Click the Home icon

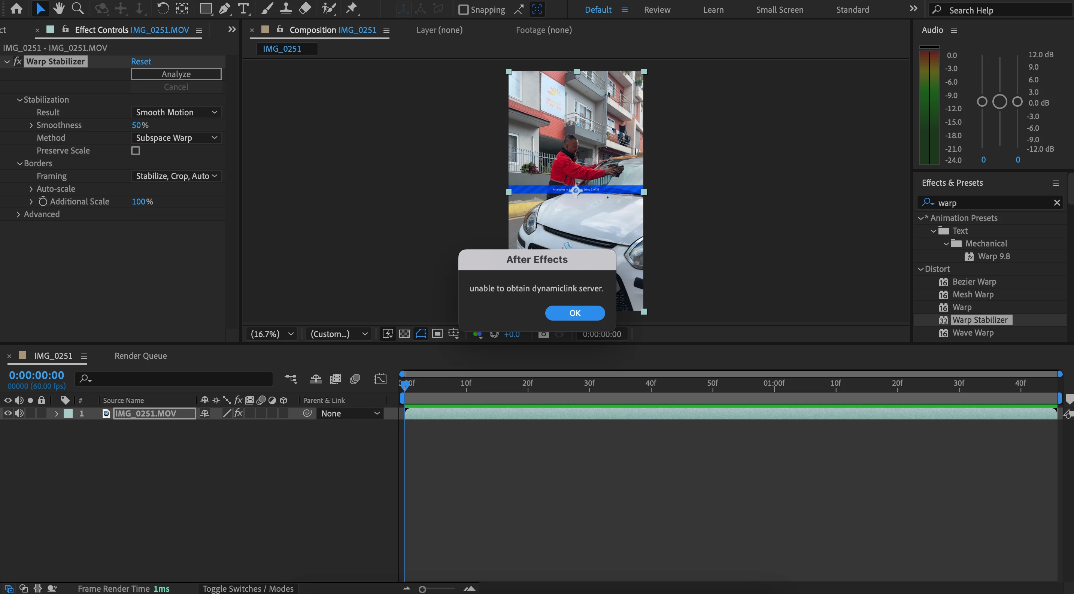pos(16,8)
